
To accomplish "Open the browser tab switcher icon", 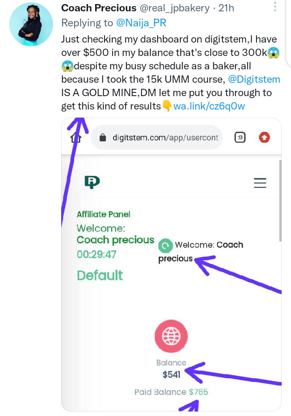I will point(240,138).
